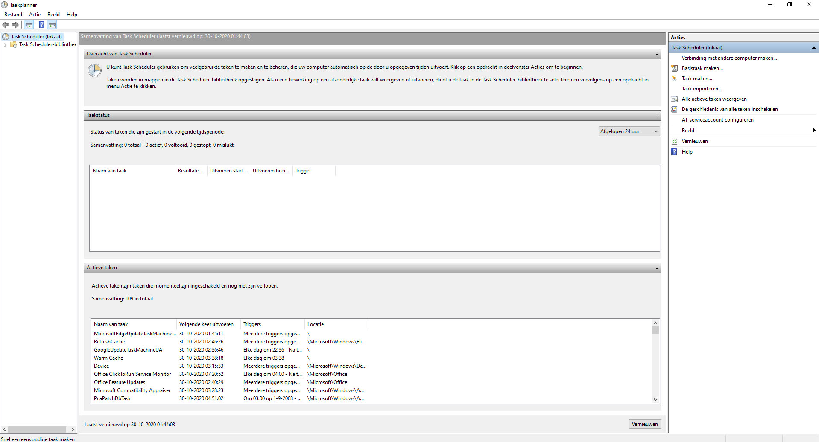Click the geschiedenis inschakelen icon
This screenshot has width=819, height=442.
coord(674,109)
